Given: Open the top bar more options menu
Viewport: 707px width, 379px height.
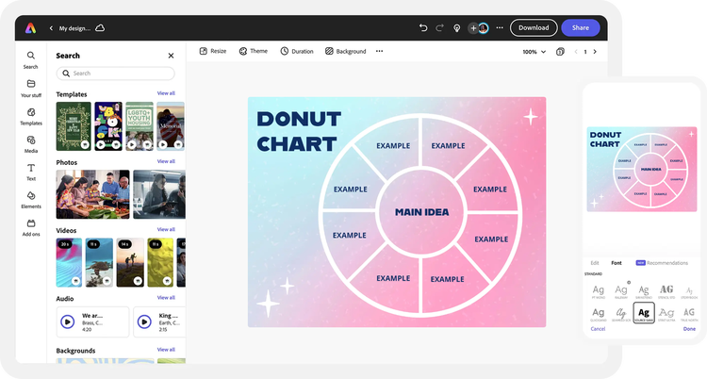Looking at the screenshot, I should (x=500, y=28).
